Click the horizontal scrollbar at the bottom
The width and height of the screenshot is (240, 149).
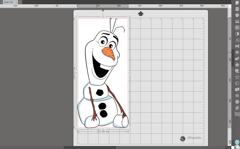(x=90, y=147)
